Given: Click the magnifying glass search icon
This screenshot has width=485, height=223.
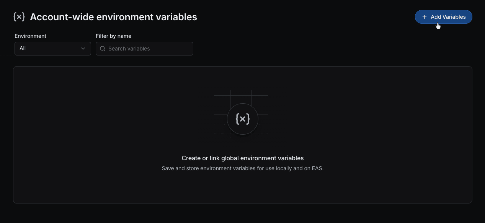Looking at the screenshot, I should coord(103,49).
